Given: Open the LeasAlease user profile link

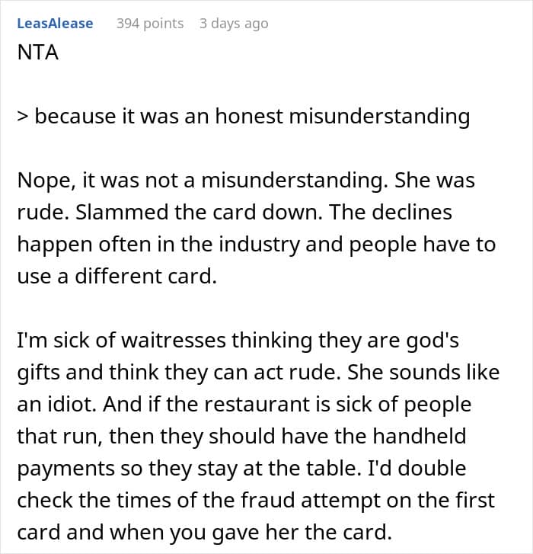Looking at the screenshot, I should tap(55, 24).
